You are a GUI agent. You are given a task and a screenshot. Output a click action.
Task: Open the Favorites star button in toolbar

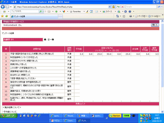(75, 11)
